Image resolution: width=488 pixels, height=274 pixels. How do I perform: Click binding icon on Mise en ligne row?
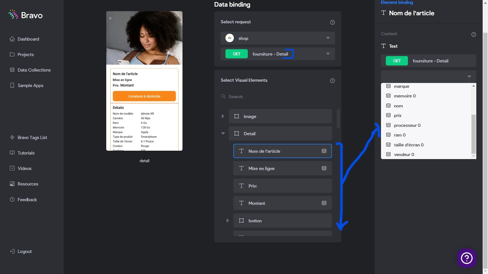point(324,168)
